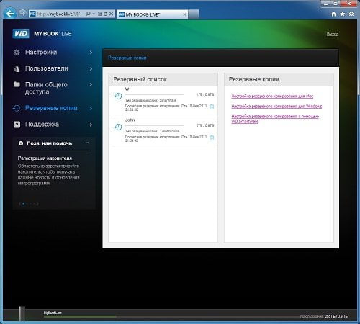Delete the John backup via trash icon
This screenshot has height=324, width=360.
tap(212, 138)
